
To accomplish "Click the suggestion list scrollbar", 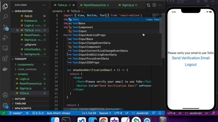I will pyautogui.click(x=160, y=26).
